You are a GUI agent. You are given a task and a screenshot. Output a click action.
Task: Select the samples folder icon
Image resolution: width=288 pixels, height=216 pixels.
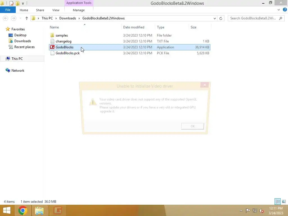point(52,35)
